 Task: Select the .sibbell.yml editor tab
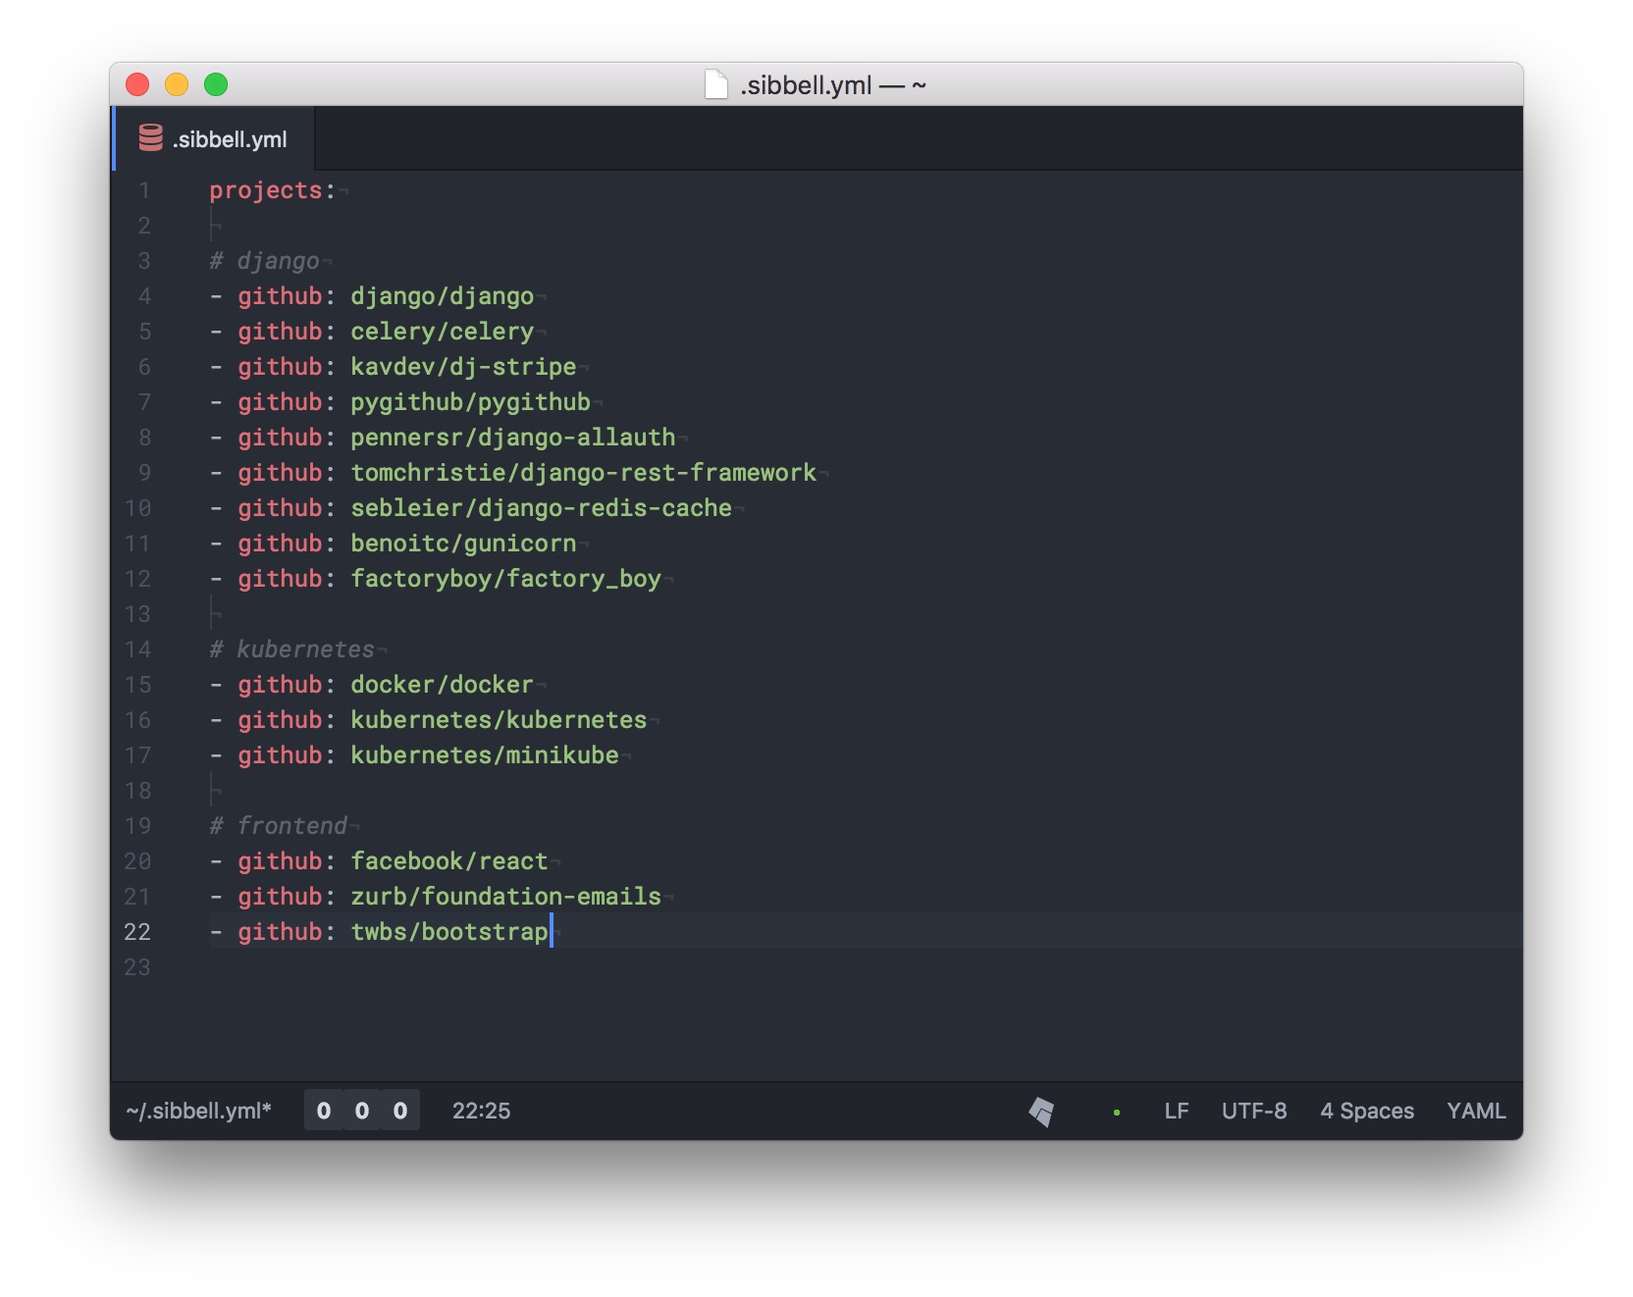(214, 139)
